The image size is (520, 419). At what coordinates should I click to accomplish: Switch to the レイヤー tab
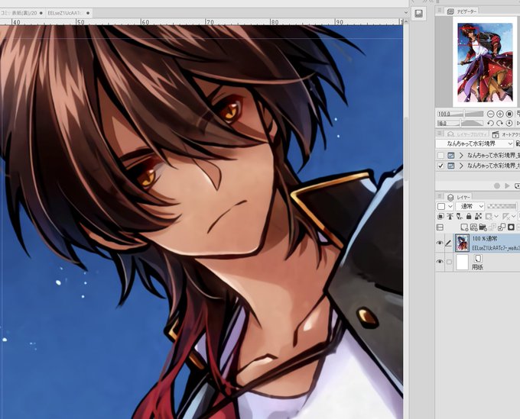[x=459, y=197]
